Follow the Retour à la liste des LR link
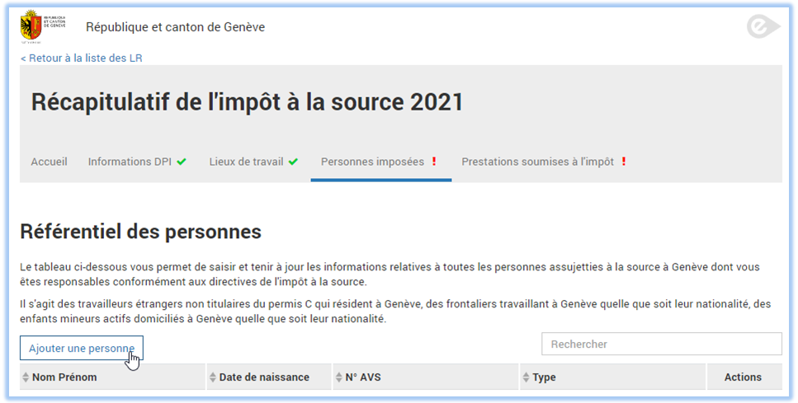Image resolution: width=798 pixels, height=403 pixels. (x=82, y=58)
